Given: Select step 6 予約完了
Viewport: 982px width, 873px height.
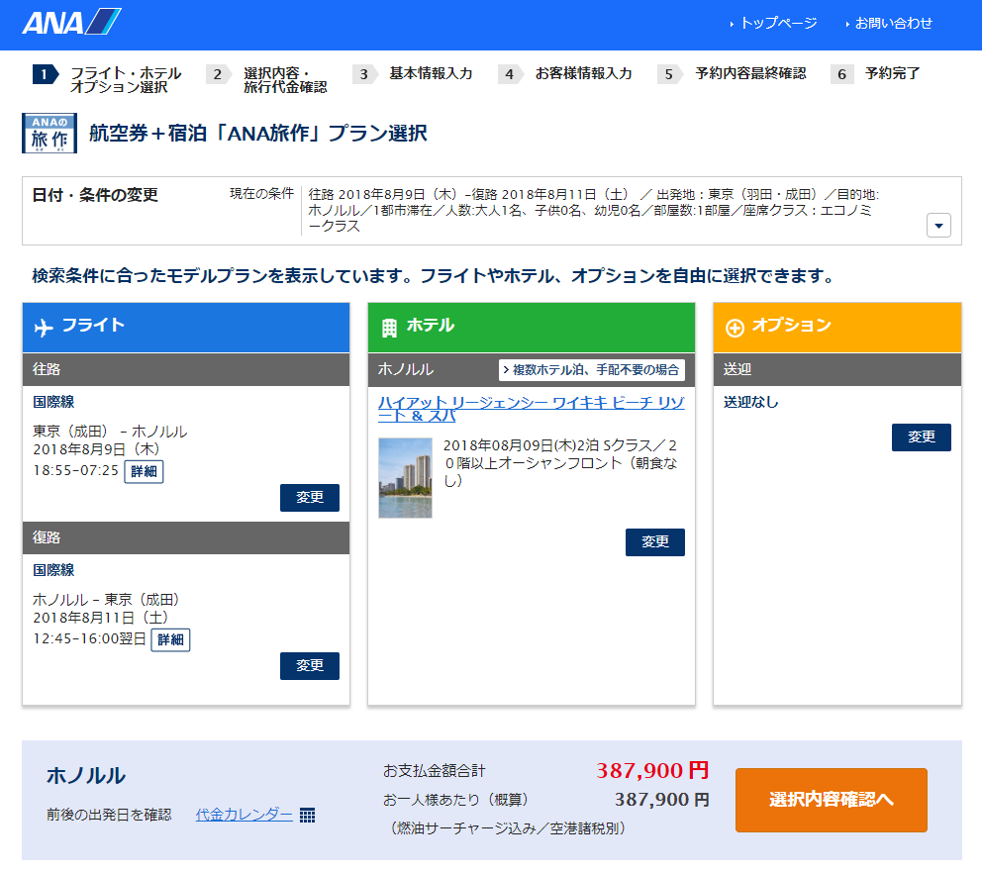Looking at the screenshot, I should click(x=875, y=74).
